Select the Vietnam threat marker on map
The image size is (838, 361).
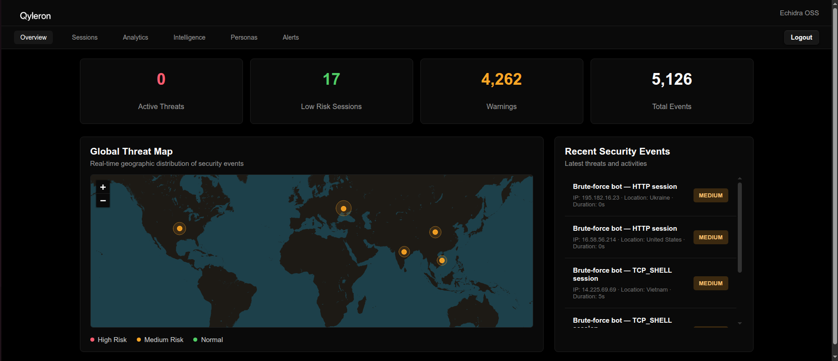click(x=442, y=260)
